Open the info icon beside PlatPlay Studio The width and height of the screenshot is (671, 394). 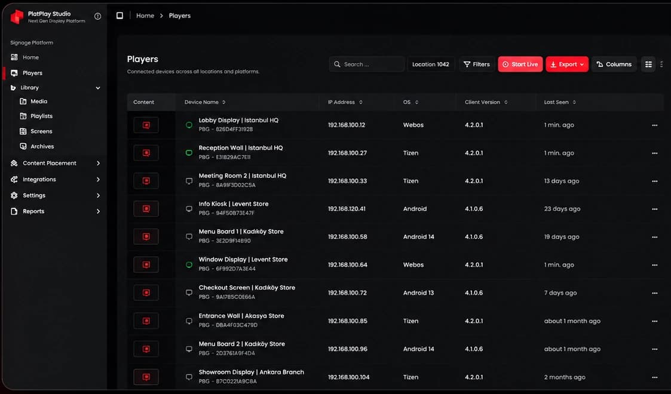[97, 16]
